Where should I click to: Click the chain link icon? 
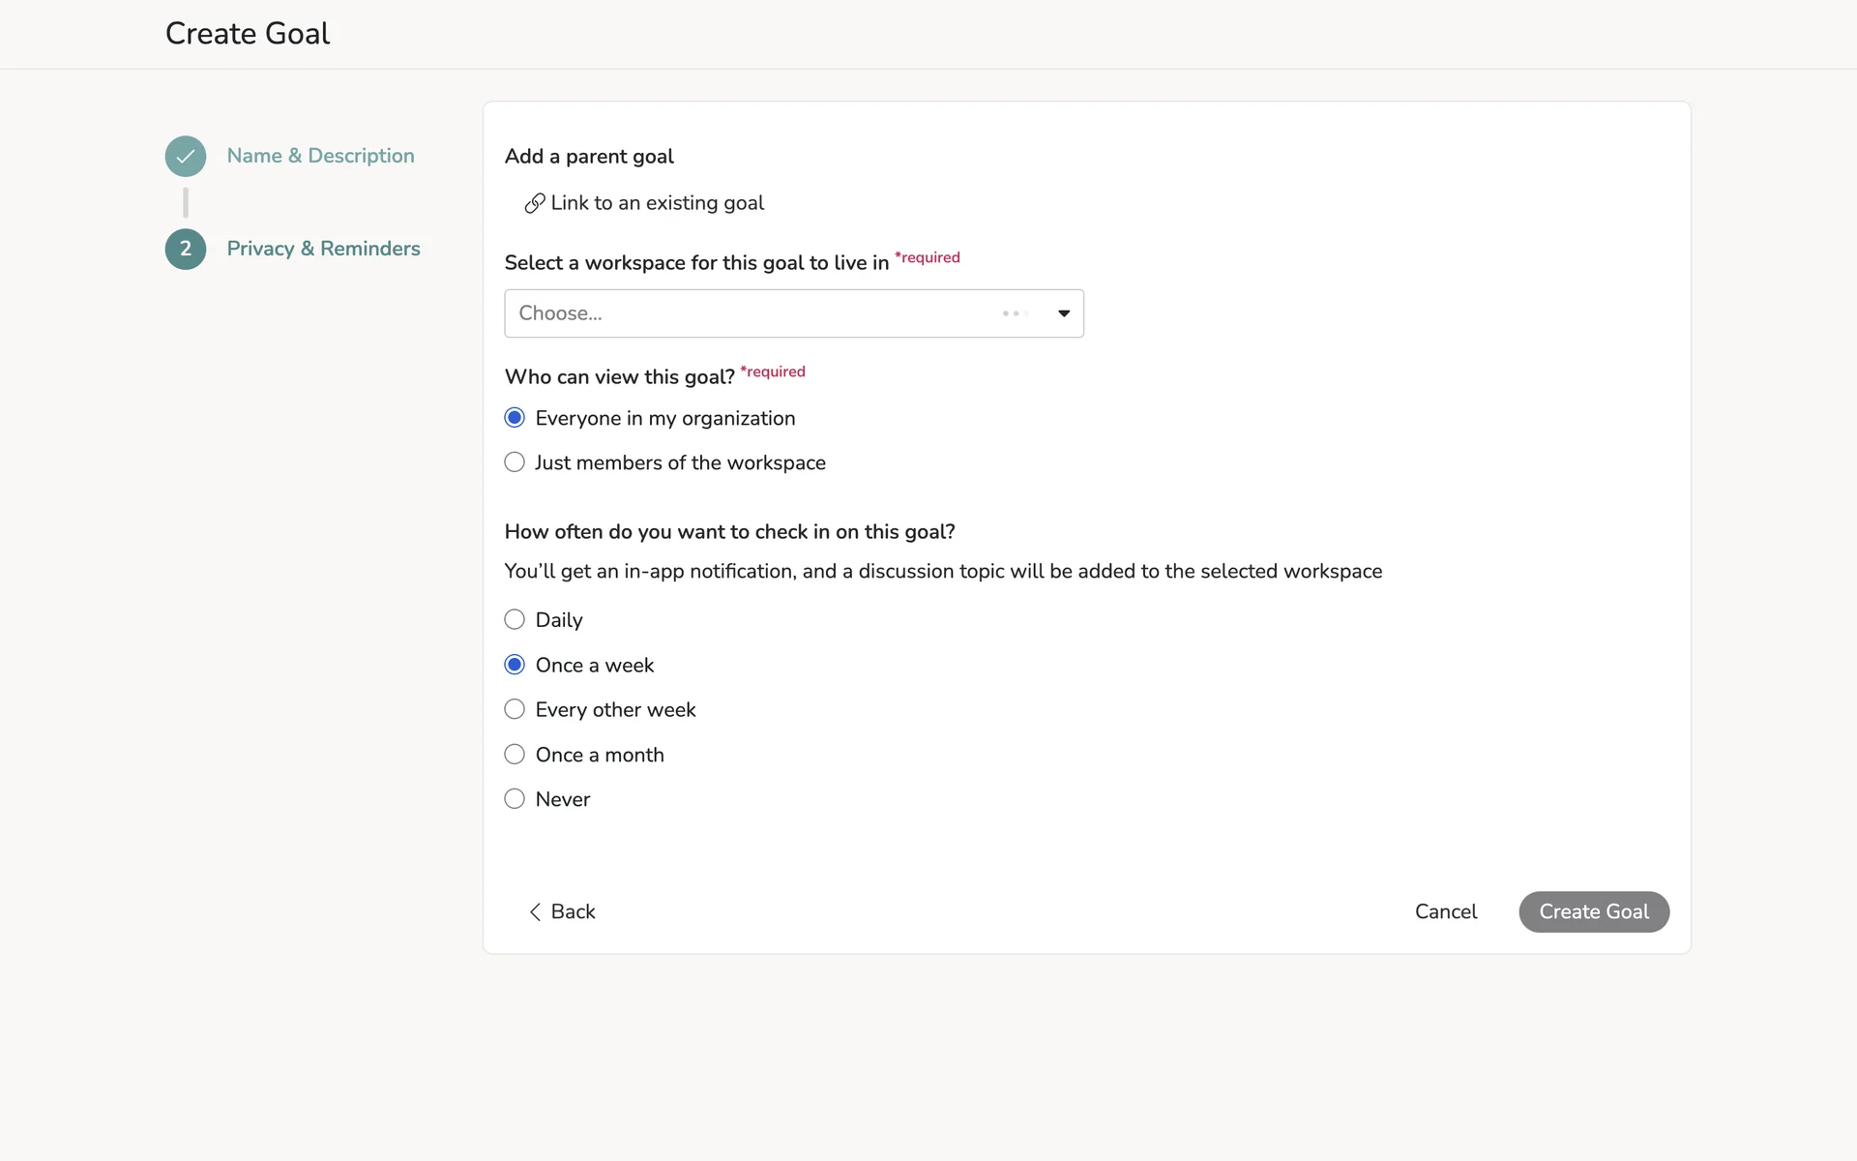(x=534, y=203)
